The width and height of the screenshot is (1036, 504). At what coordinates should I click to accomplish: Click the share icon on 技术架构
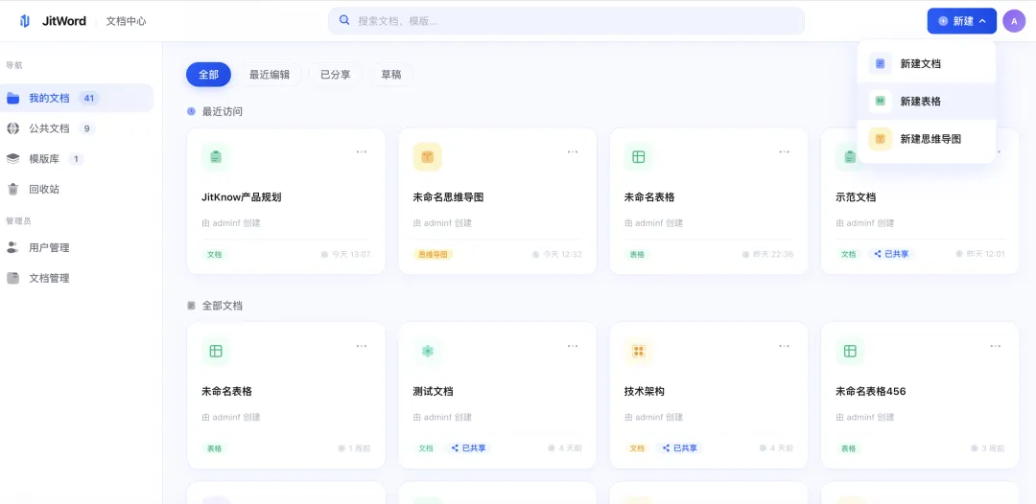(x=667, y=447)
